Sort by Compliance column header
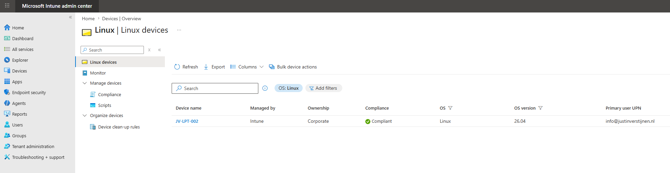This screenshot has width=670, height=173. [x=377, y=108]
